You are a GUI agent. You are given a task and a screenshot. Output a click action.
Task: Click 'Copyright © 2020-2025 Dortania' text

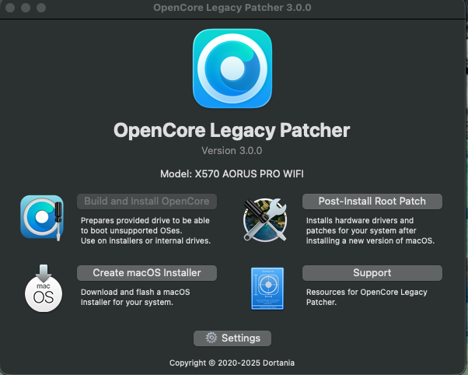click(232, 363)
